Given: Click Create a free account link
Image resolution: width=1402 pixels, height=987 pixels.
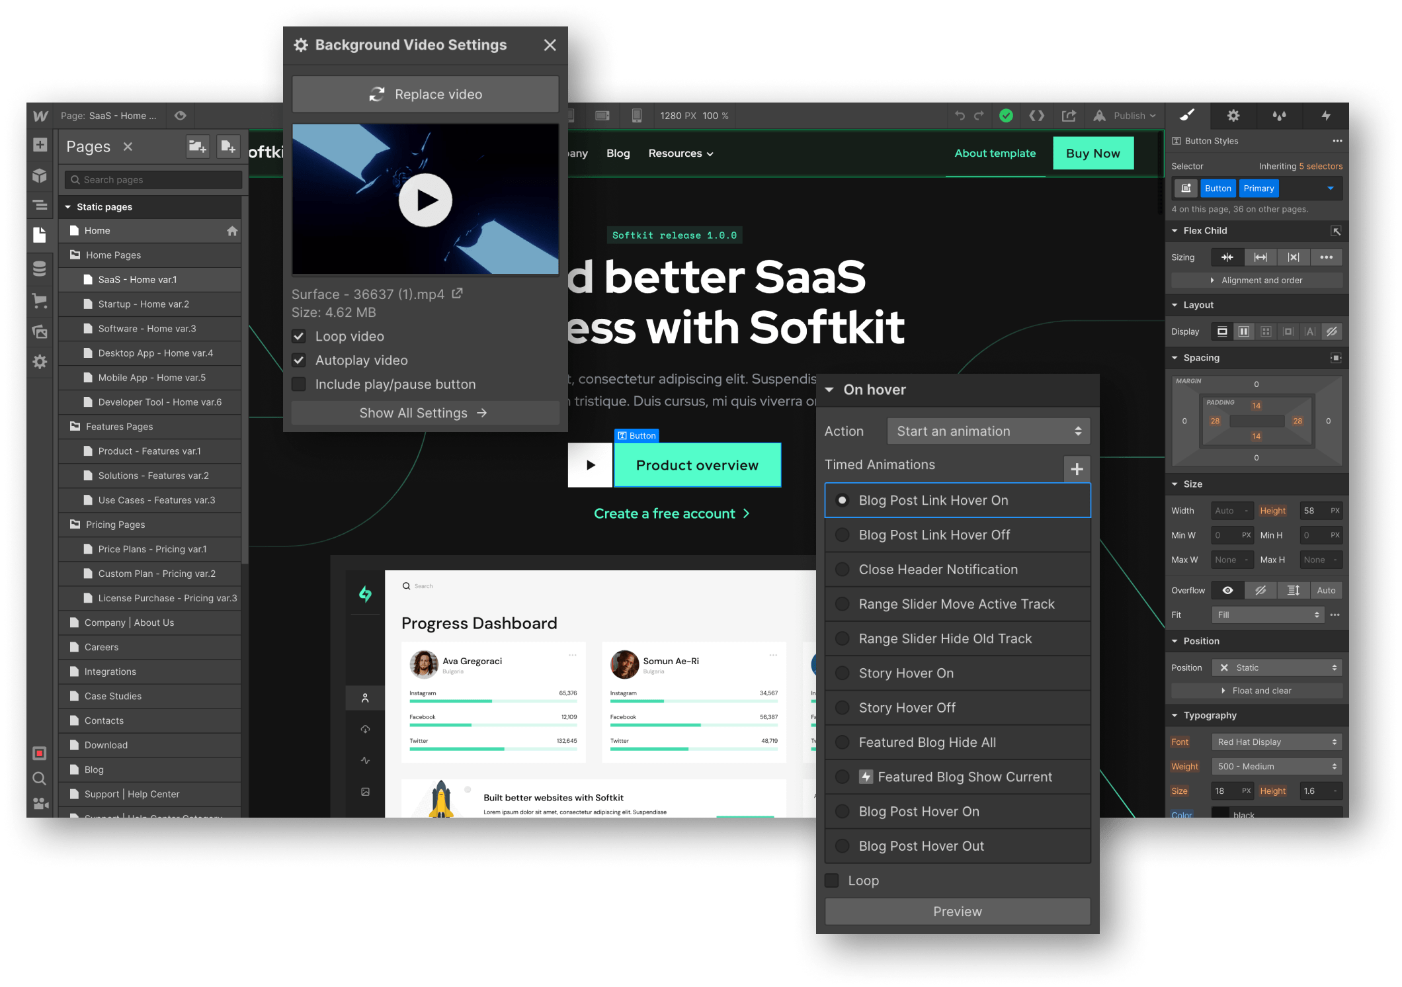Looking at the screenshot, I should [x=671, y=514].
